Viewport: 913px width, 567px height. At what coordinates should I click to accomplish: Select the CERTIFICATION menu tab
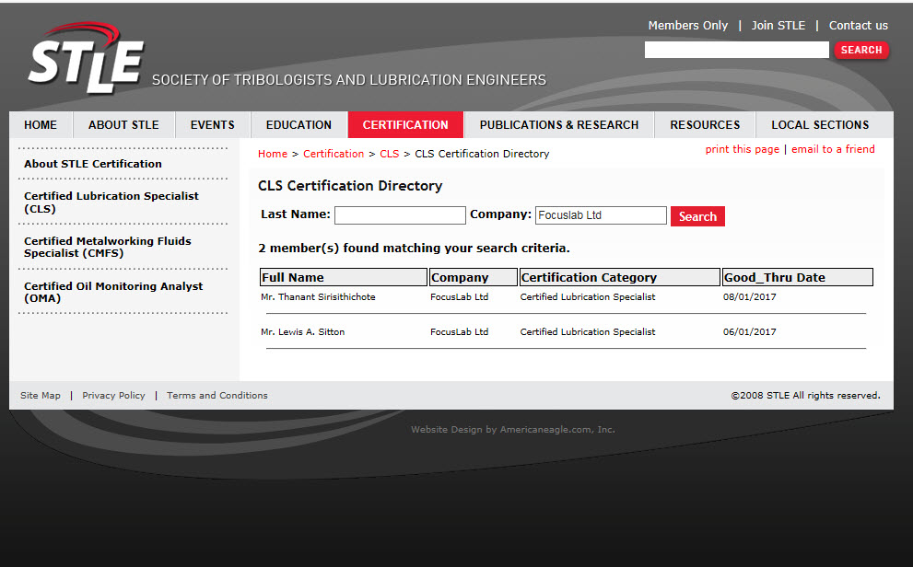(x=405, y=125)
